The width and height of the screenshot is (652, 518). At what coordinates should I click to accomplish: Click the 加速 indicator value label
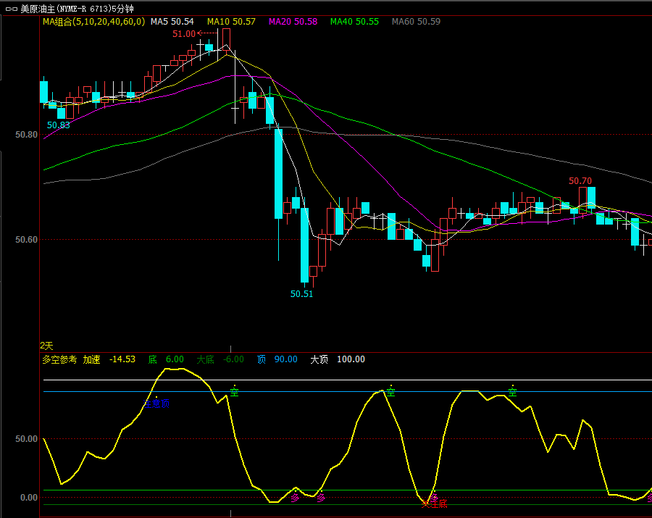click(x=109, y=359)
